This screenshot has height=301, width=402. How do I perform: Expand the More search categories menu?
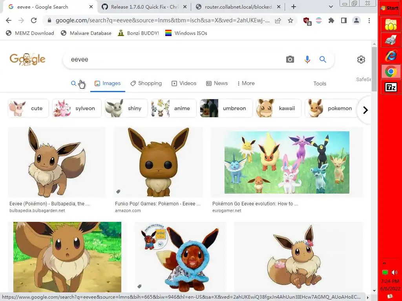(246, 83)
